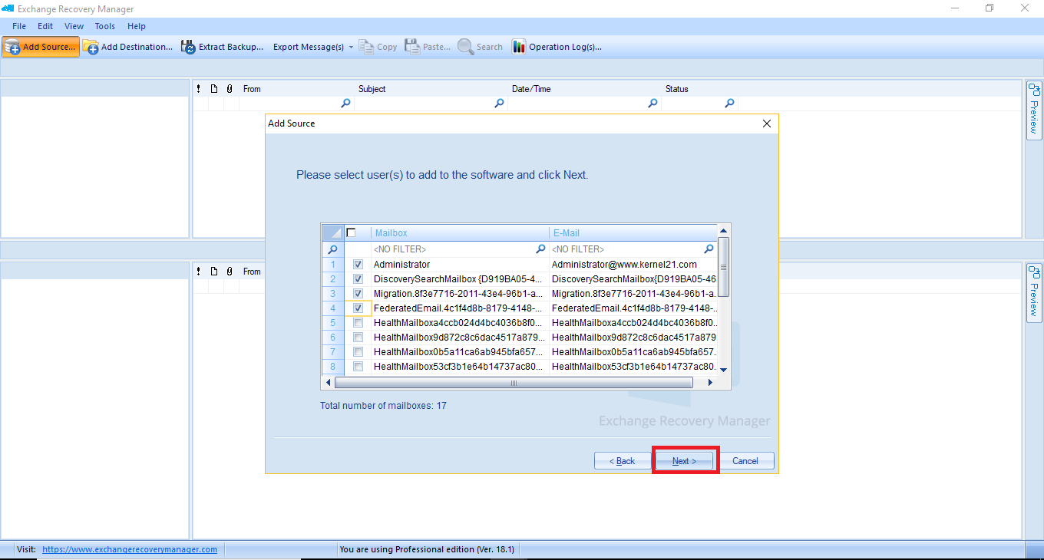Check the HealthMailboxa4ccb024 row checkbox

tap(358, 323)
